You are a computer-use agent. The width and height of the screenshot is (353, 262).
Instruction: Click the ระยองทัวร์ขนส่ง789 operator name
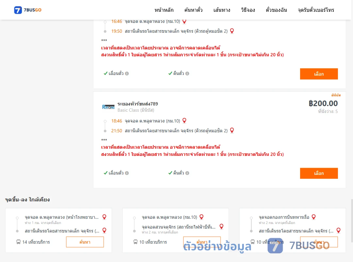[138, 104]
